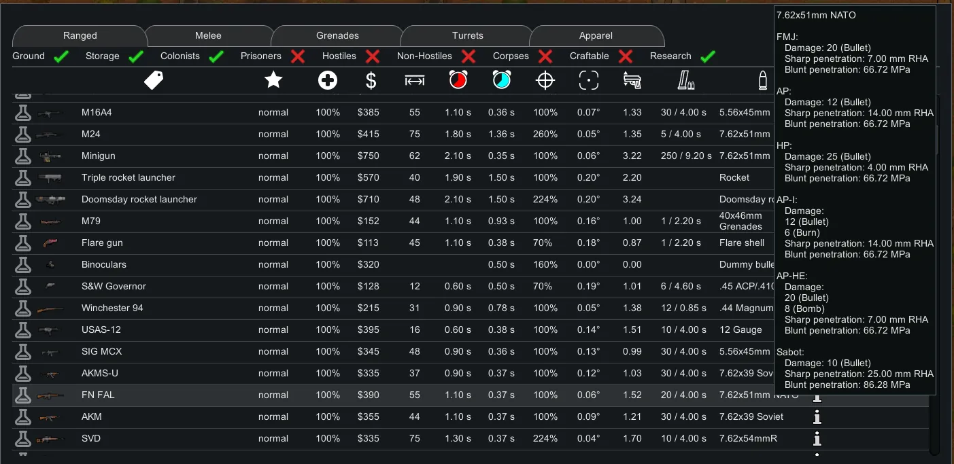Sort by market value dollar icon
954x464 pixels.
pos(371,81)
